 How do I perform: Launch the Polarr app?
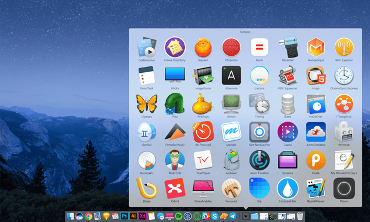click(344, 189)
